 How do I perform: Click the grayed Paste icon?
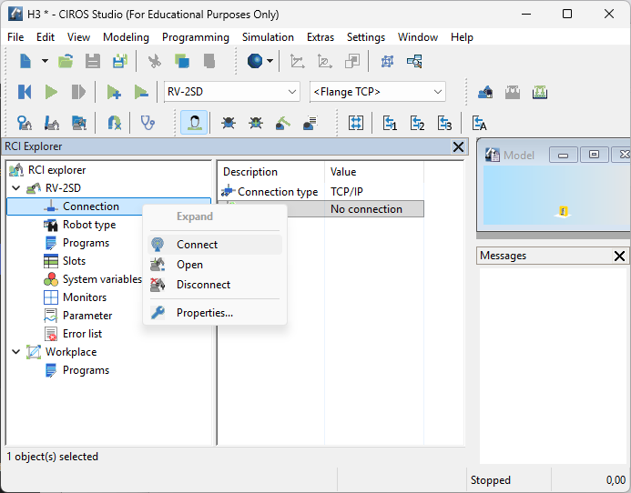pos(209,62)
